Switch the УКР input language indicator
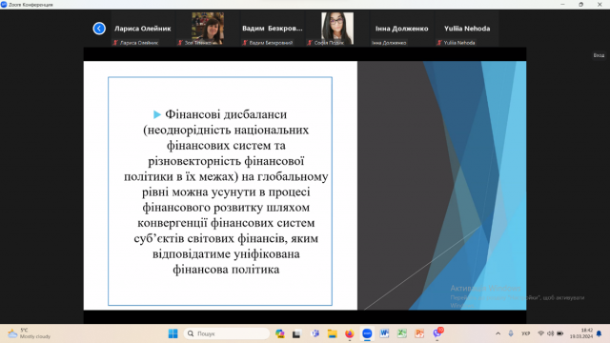Image resolution: width=610 pixels, height=343 pixels. pyautogui.click(x=525, y=333)
